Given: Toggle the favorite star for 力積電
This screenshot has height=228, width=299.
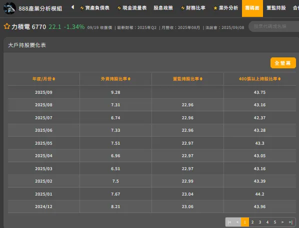Looking at the screenshot, I should pos(7,26).
